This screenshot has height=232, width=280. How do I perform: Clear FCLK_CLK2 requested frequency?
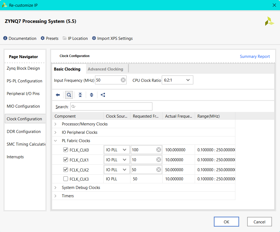click(159, 170)
